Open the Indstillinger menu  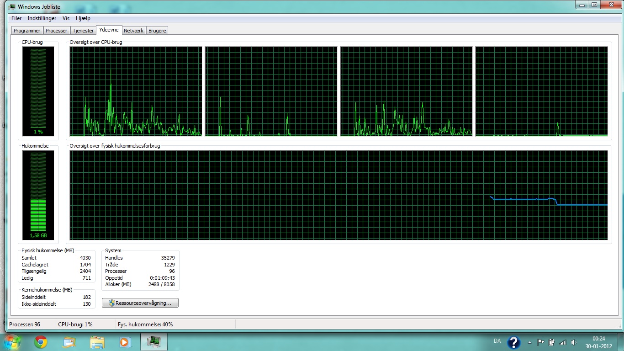[42, 18]
